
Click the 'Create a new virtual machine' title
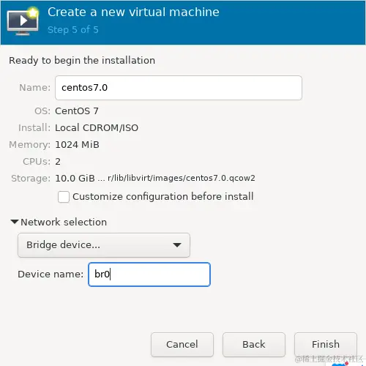(133, 12)
